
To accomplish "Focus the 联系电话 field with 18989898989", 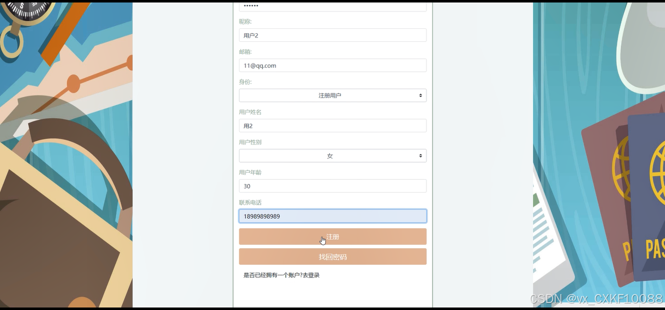I will tap(333, 216).
